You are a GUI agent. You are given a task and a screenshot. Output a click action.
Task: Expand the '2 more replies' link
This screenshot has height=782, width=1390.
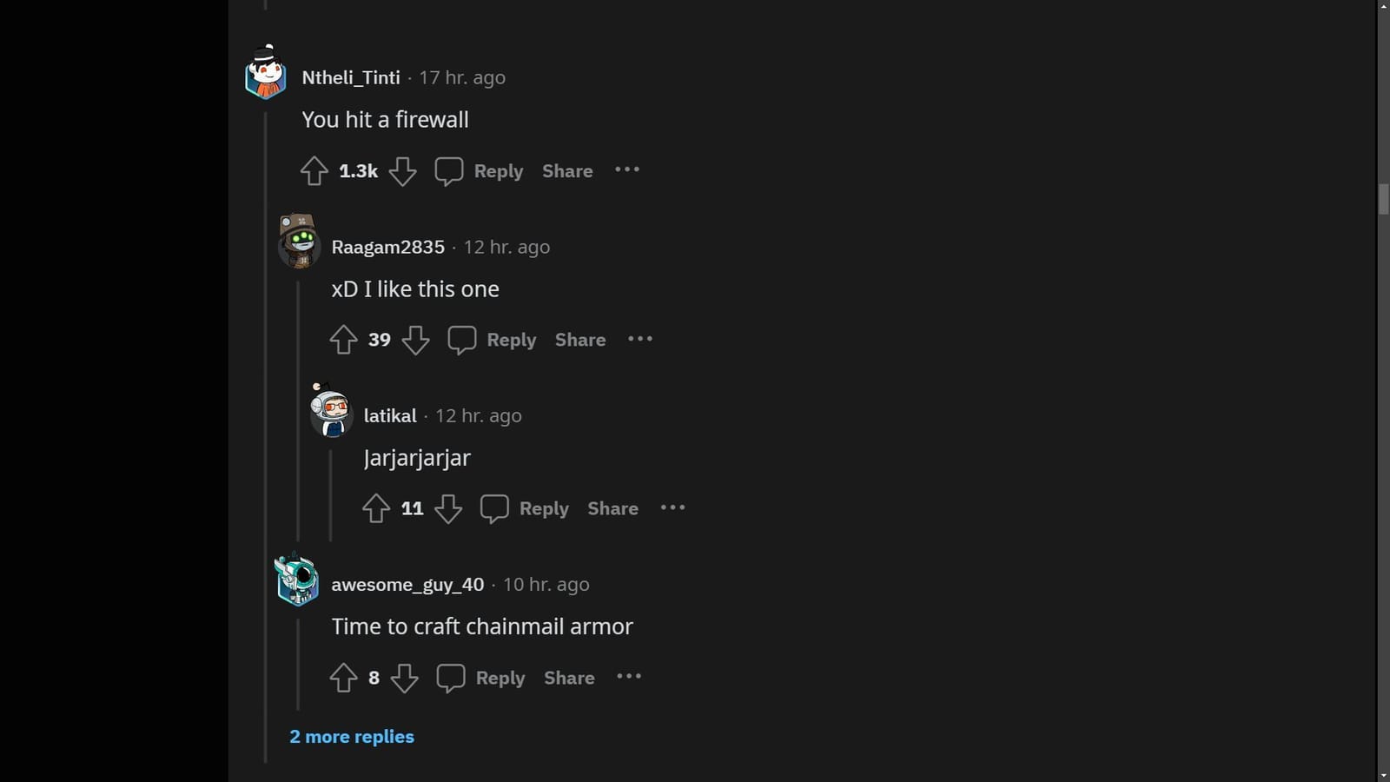coord(352,737)
